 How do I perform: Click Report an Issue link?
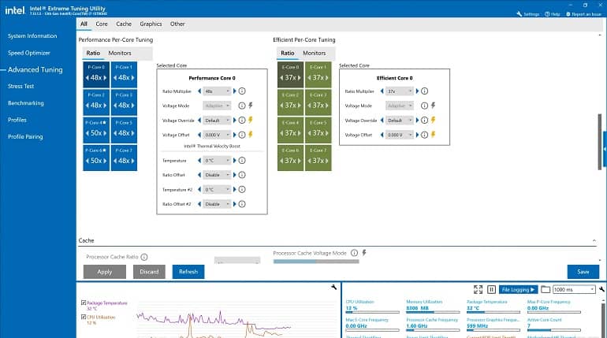tap(584, 14)
